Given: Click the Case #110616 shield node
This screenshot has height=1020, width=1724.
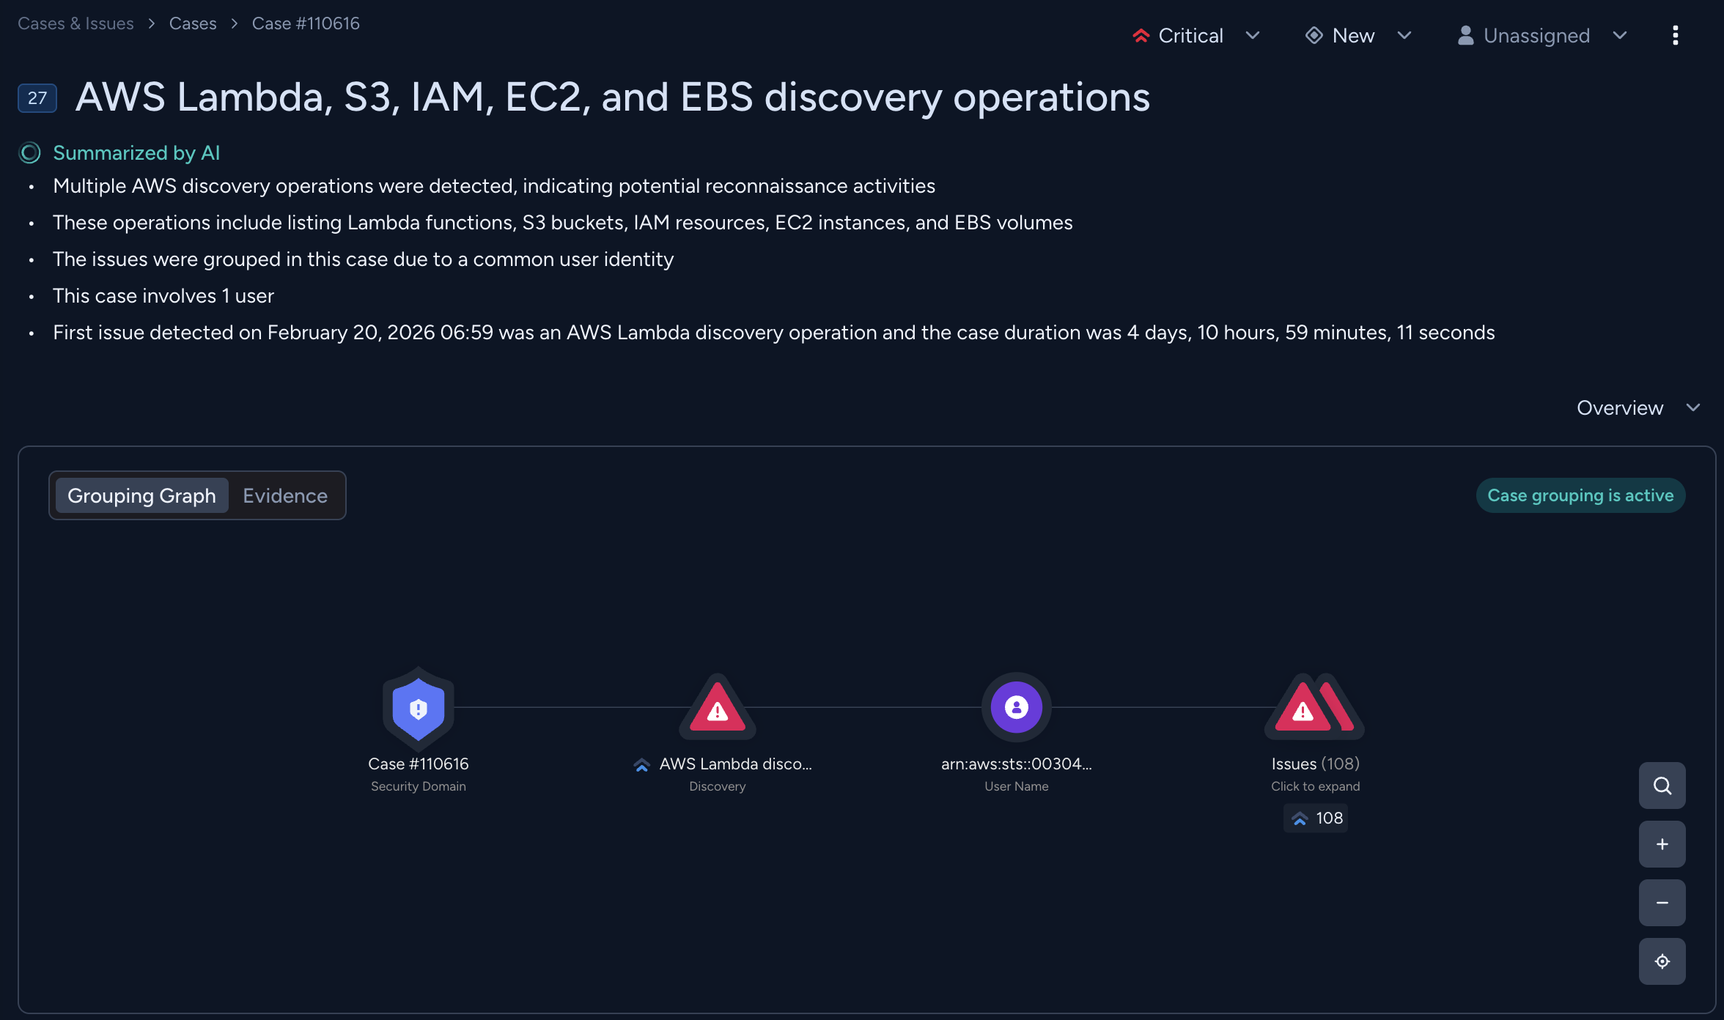Looking at the screenshot, I should 418,708.
